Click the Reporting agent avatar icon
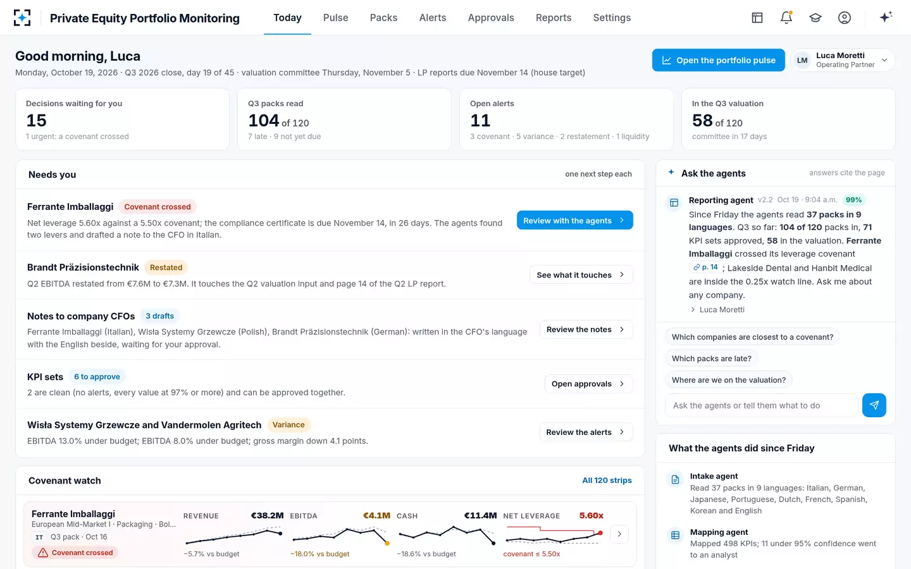 (674, 203)
